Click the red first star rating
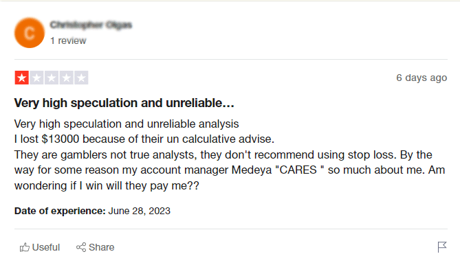This screenshot has height=265, width=460. pyautogui.click(x=22, y=78)
